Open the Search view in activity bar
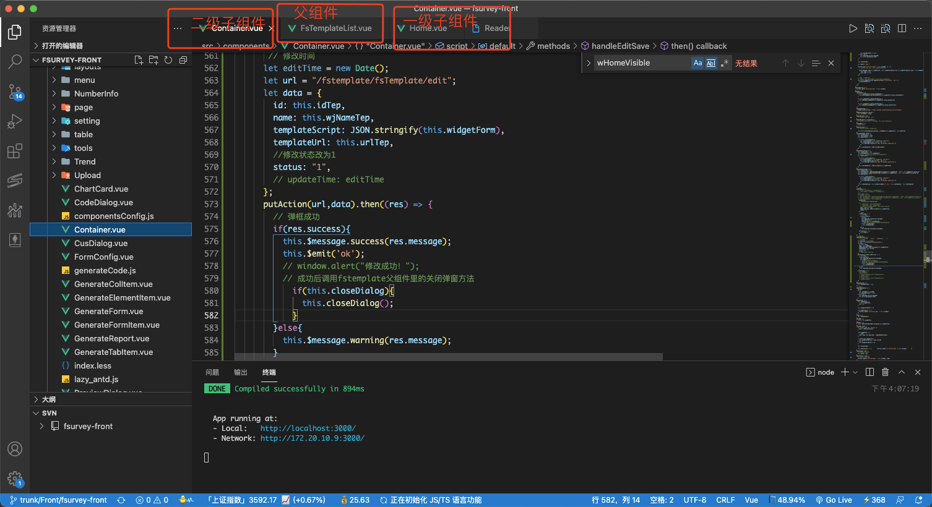Screen dimensions: 932x507 point(15,61)
